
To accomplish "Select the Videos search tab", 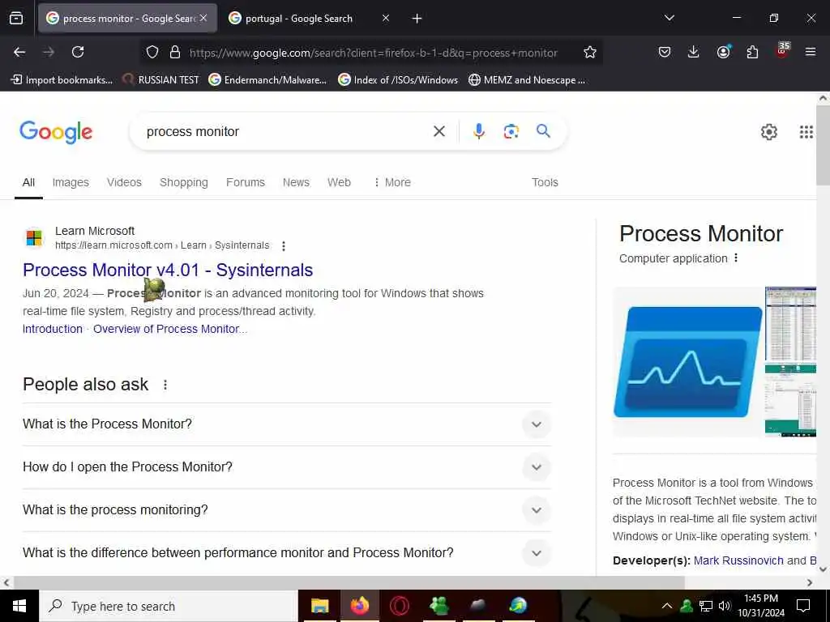I will 124,182.
